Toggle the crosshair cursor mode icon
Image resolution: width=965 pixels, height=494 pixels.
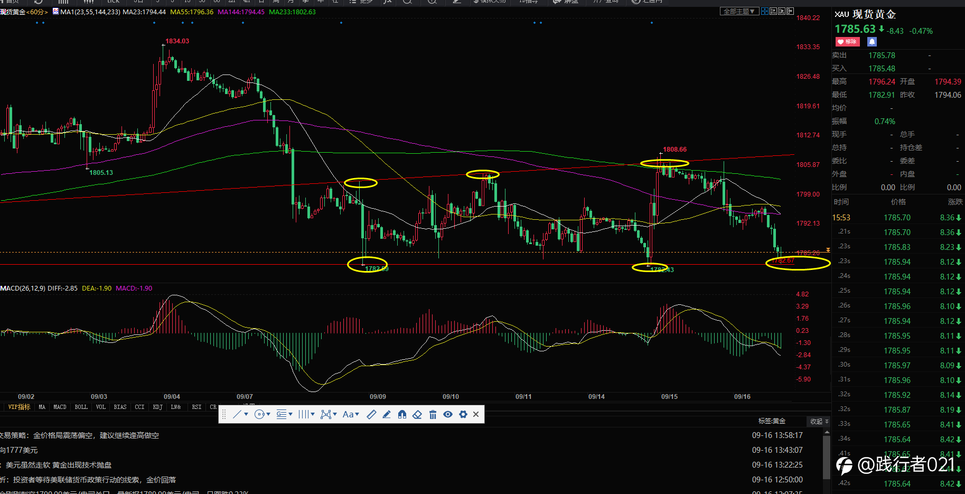(x=765, y=11)
